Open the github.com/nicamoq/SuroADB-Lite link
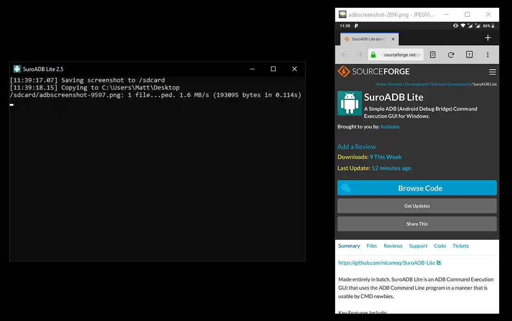The image size is (512, 321). 386,263
